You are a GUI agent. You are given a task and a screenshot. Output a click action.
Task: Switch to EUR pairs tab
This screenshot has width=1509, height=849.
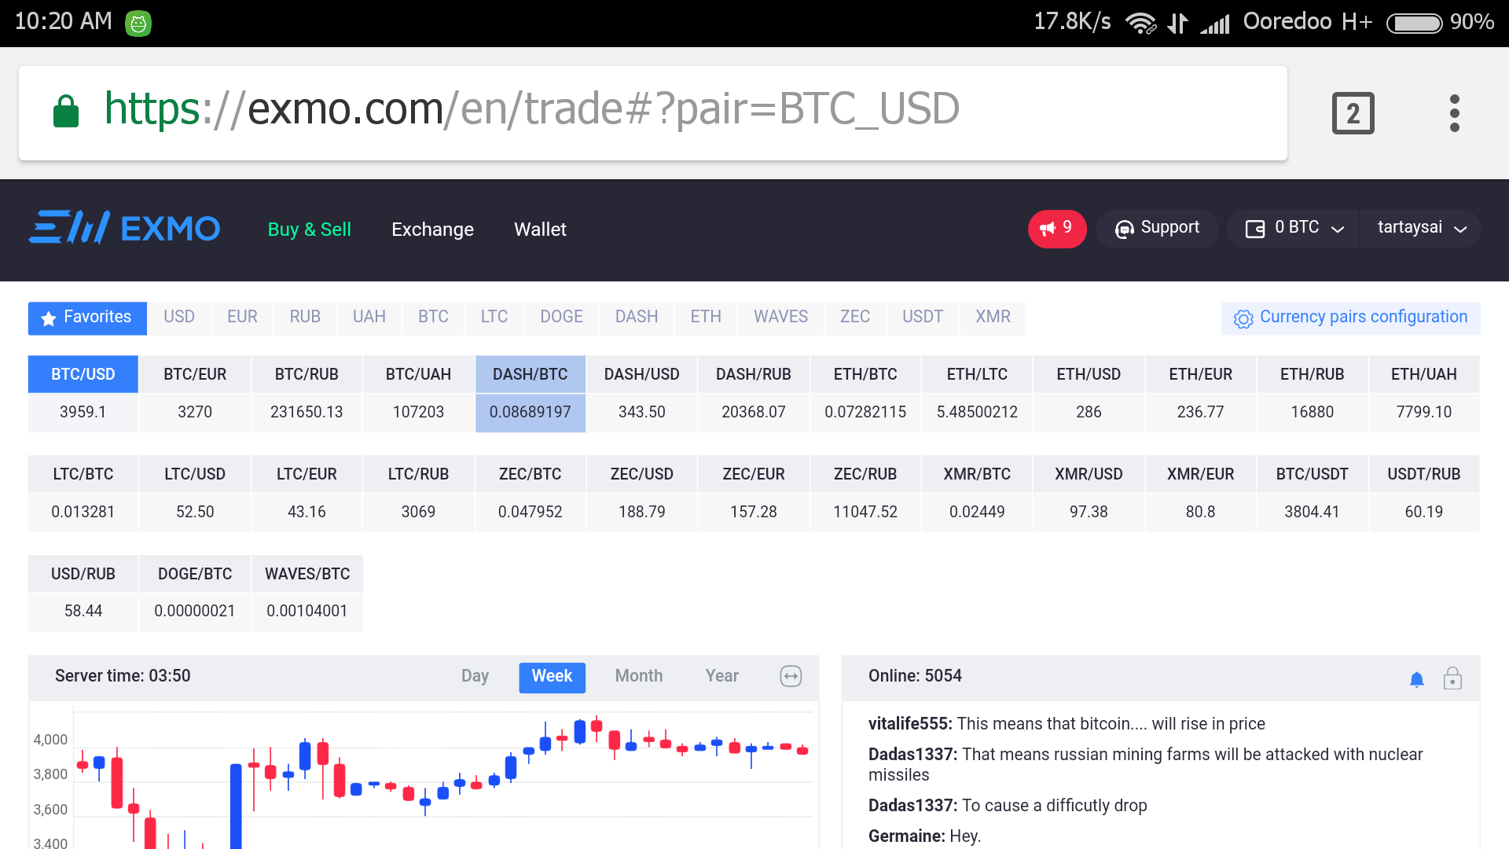click(242, 318)
